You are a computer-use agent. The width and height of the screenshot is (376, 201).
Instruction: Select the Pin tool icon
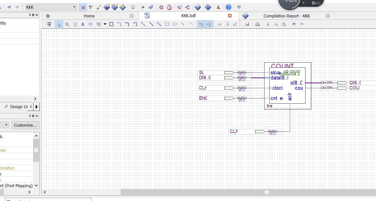point(98,24)
